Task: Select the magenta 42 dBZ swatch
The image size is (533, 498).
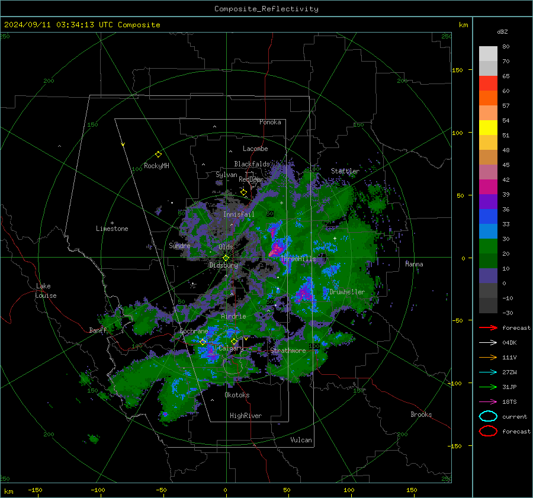Action: click(x=488, y=187)
